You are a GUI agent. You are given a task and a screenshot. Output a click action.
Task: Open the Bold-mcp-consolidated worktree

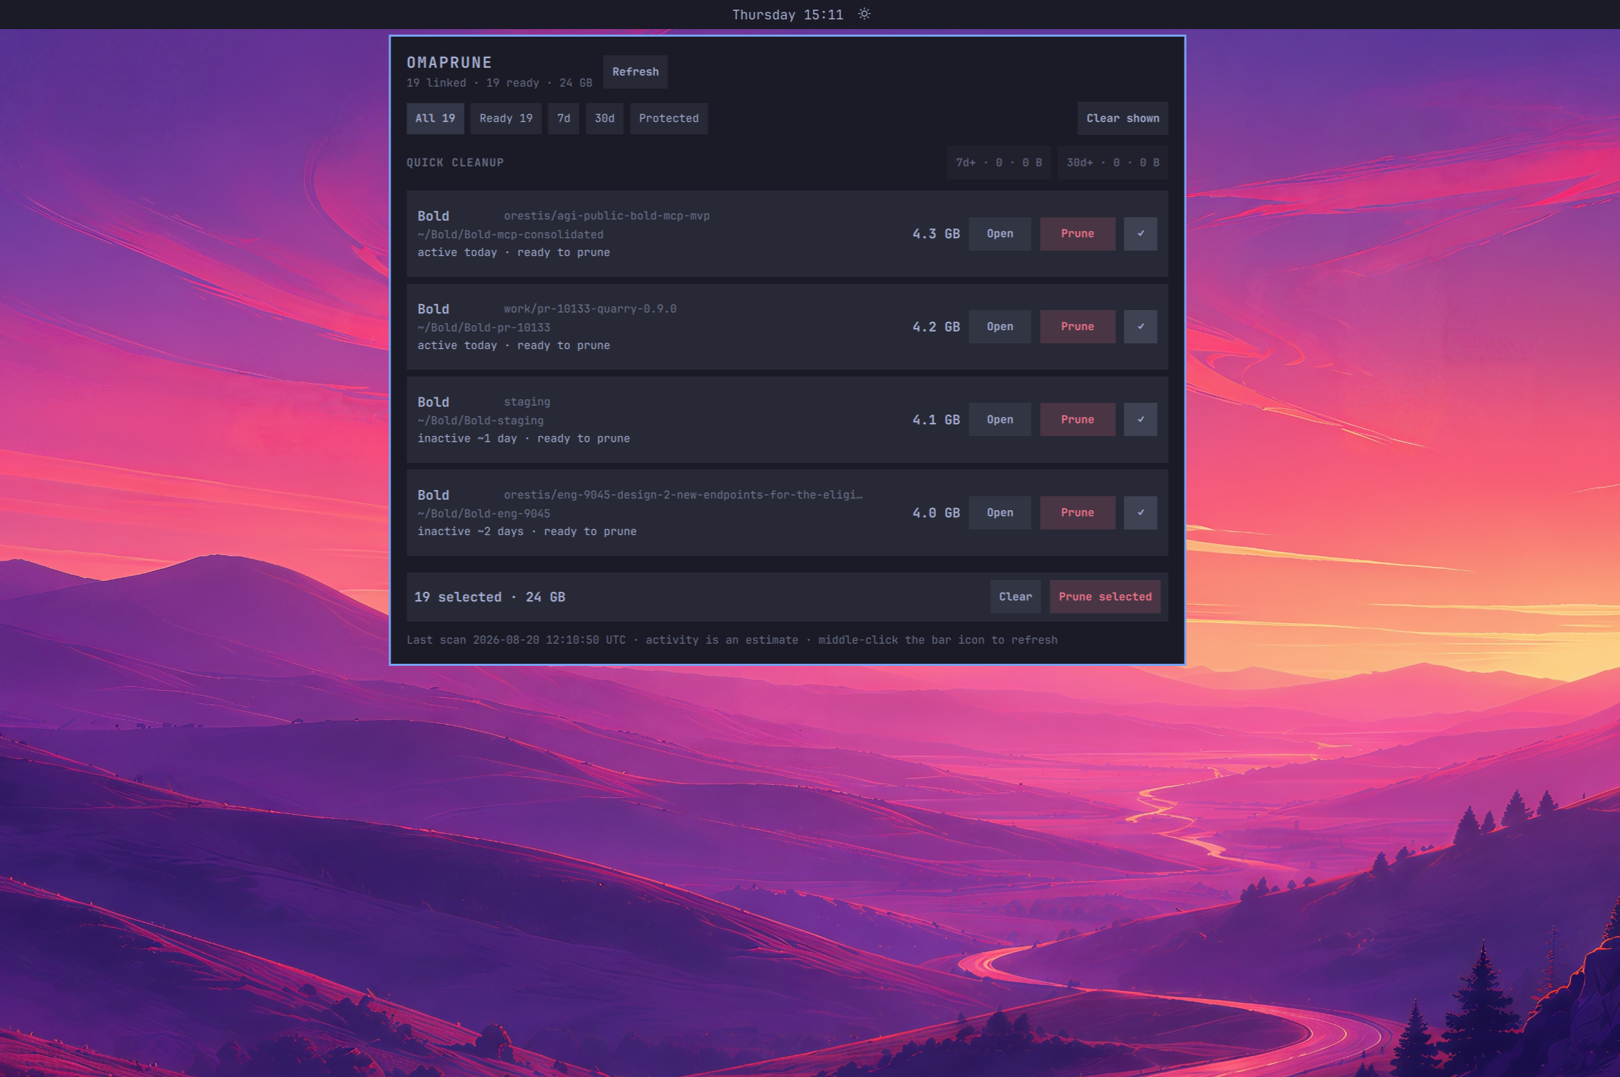coord(1000,234)
